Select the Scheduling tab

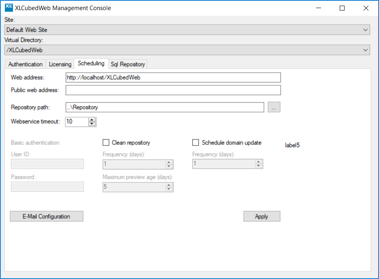tap(91, 63)
